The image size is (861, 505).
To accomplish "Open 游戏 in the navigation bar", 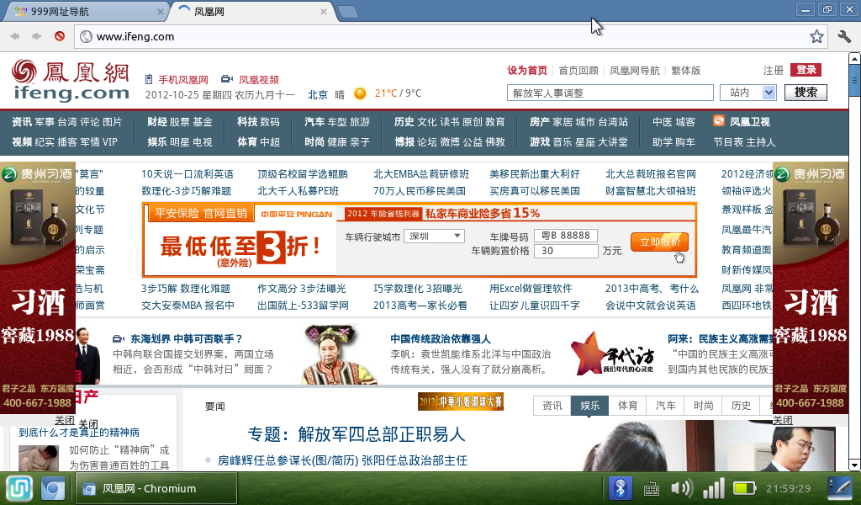I will point(540,141).
